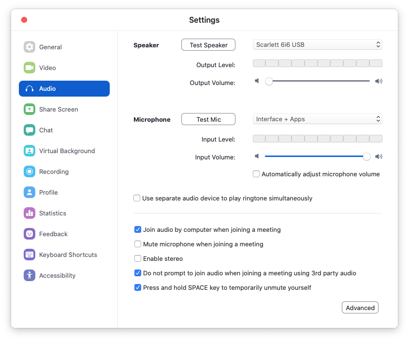Open the Speaker device dropdown Scarlett 6i6 USB
409x341 pixels.
[x=318, y=44]
